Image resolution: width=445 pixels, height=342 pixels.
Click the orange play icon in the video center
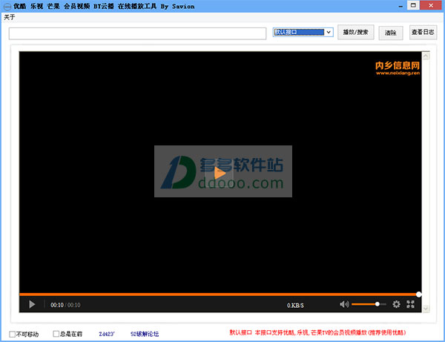(x=220, y=173)
